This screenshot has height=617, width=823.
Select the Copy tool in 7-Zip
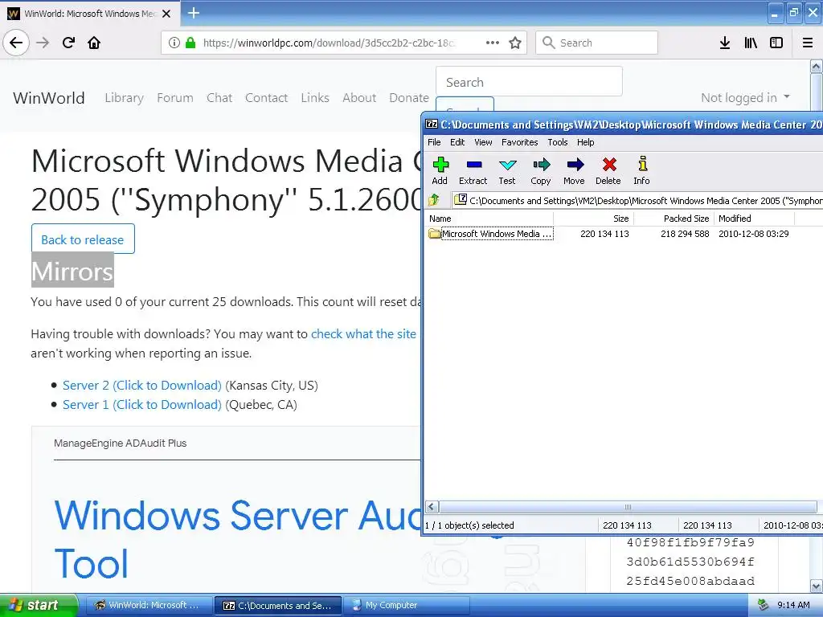(x=541, y=171)
